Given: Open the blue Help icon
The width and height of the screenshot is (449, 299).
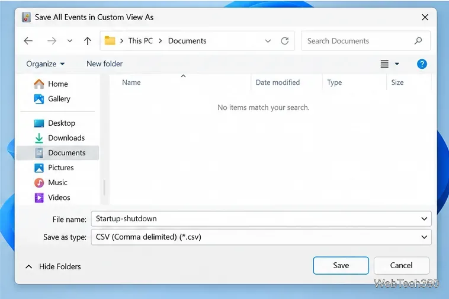Looking at the screenshot, I should point(422,64).
